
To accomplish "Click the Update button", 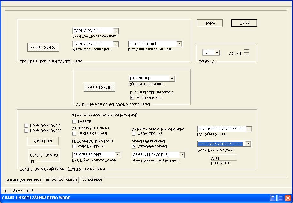I will tap(210, 23).
